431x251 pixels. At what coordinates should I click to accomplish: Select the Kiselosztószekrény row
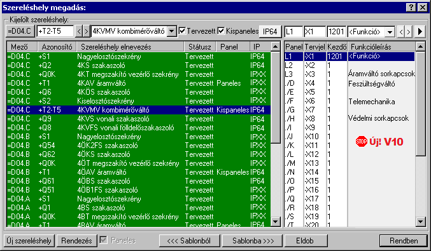tap(139, 101)
